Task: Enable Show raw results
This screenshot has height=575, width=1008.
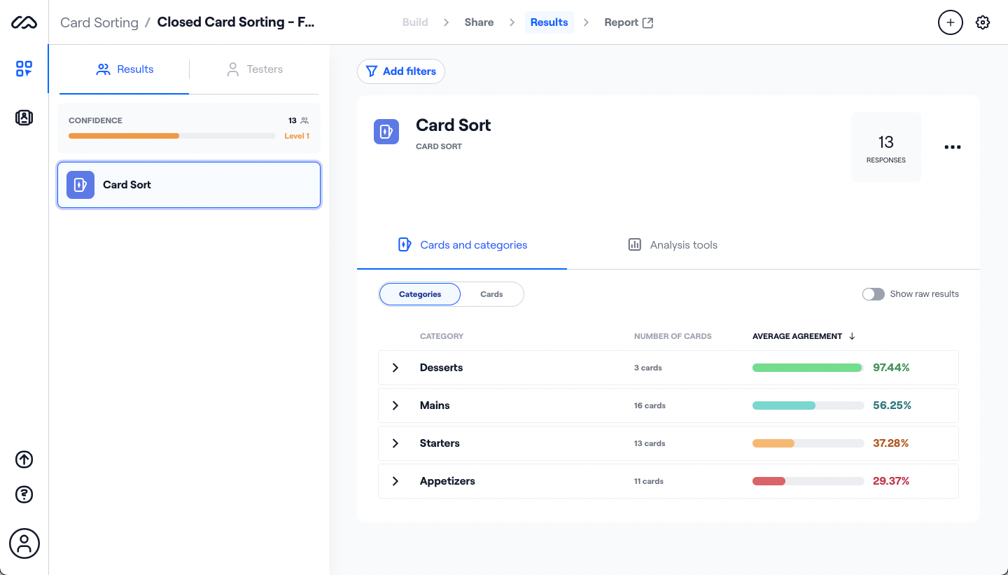Action: pos(874,293)
